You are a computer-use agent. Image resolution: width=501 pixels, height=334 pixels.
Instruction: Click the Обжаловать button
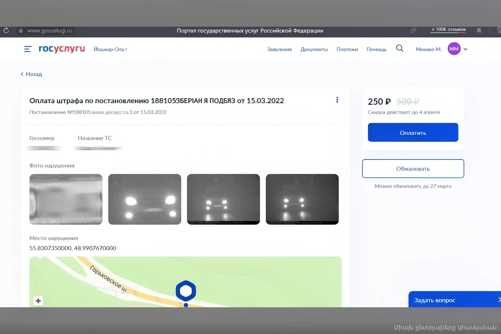click(413, 169)
